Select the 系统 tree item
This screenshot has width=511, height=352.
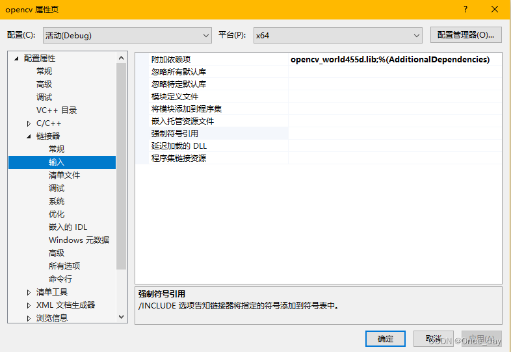(57, 201)
